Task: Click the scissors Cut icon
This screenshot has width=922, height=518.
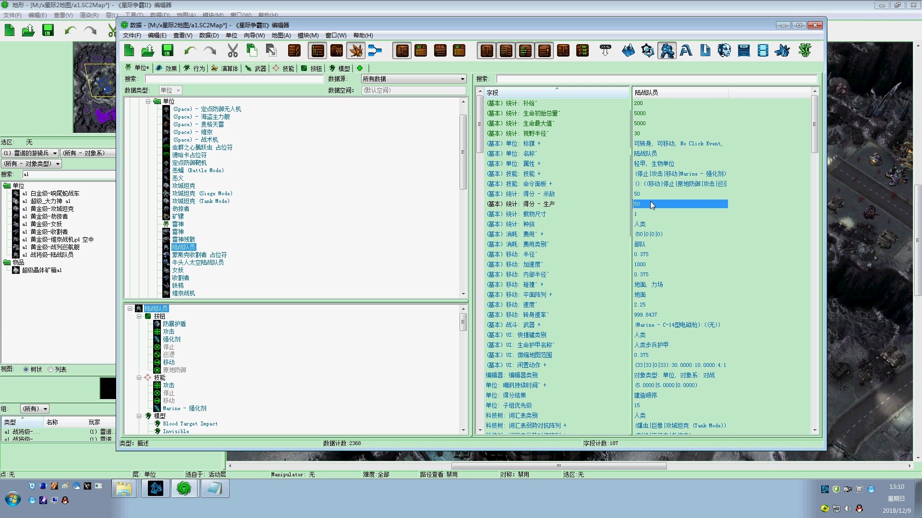Action: (232, 50)
